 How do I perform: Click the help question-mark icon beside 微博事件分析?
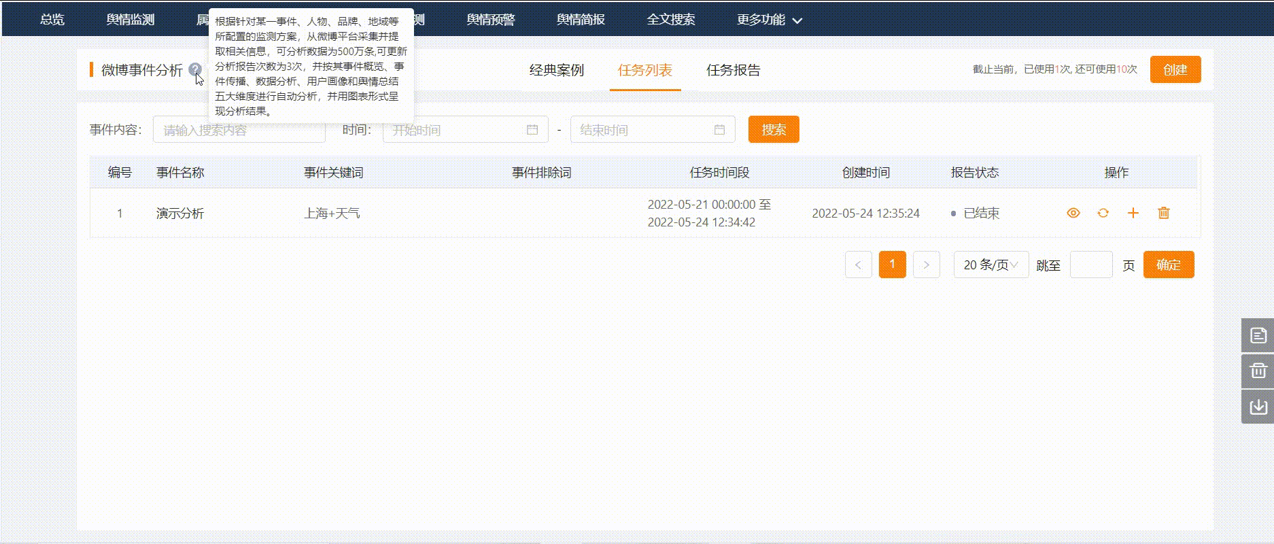pyautogui.click(x=195, y=69)
